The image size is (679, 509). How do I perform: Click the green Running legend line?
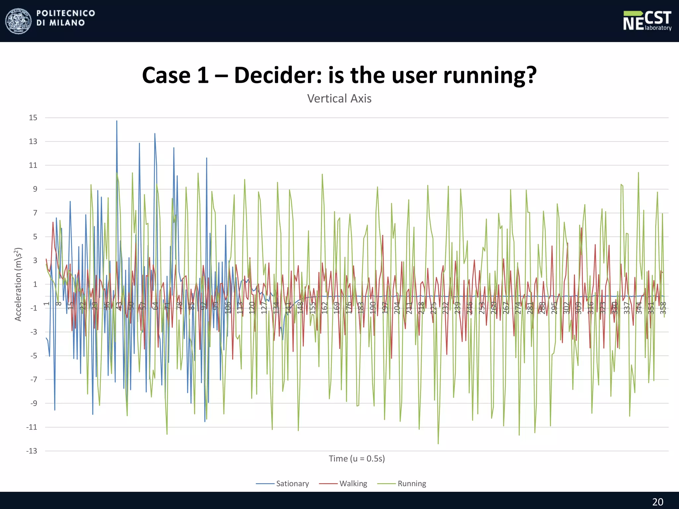click(x=387, y=484)
